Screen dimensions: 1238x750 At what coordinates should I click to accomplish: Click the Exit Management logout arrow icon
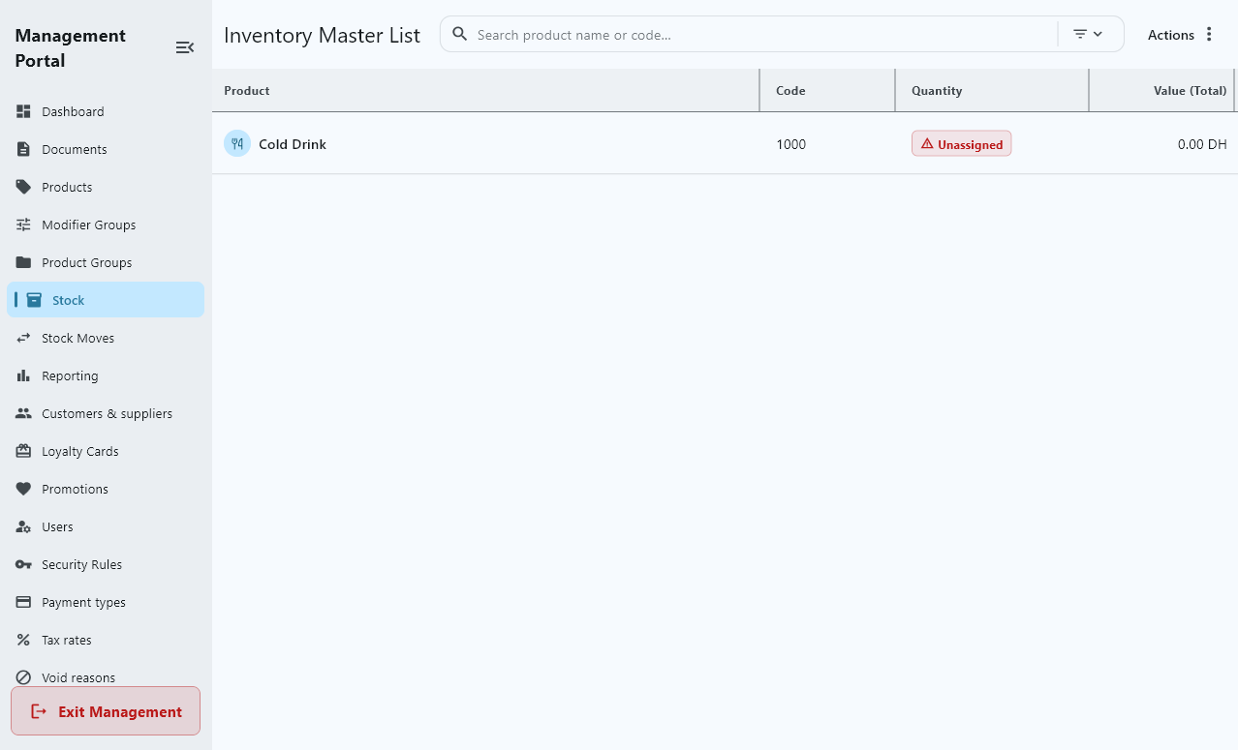pyautogui.click(x=39, y=711)
